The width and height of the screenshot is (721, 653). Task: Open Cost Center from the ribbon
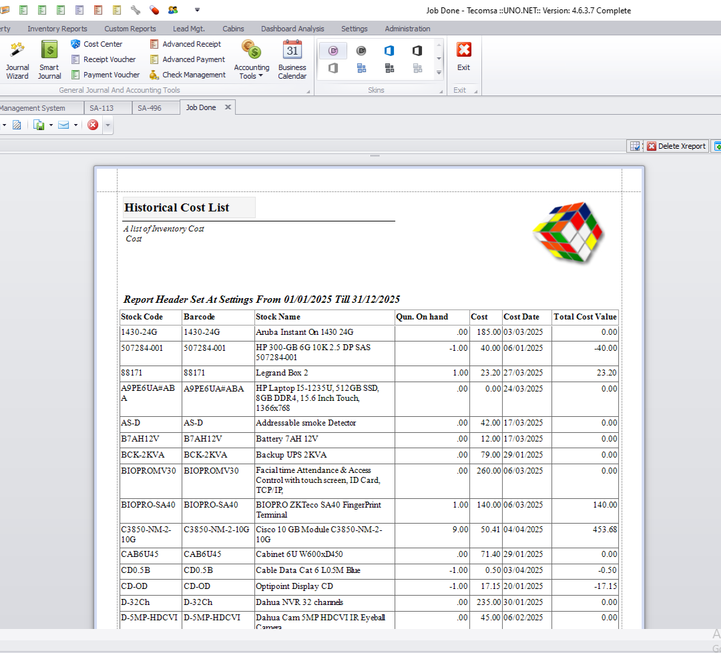tap(97, 44)
